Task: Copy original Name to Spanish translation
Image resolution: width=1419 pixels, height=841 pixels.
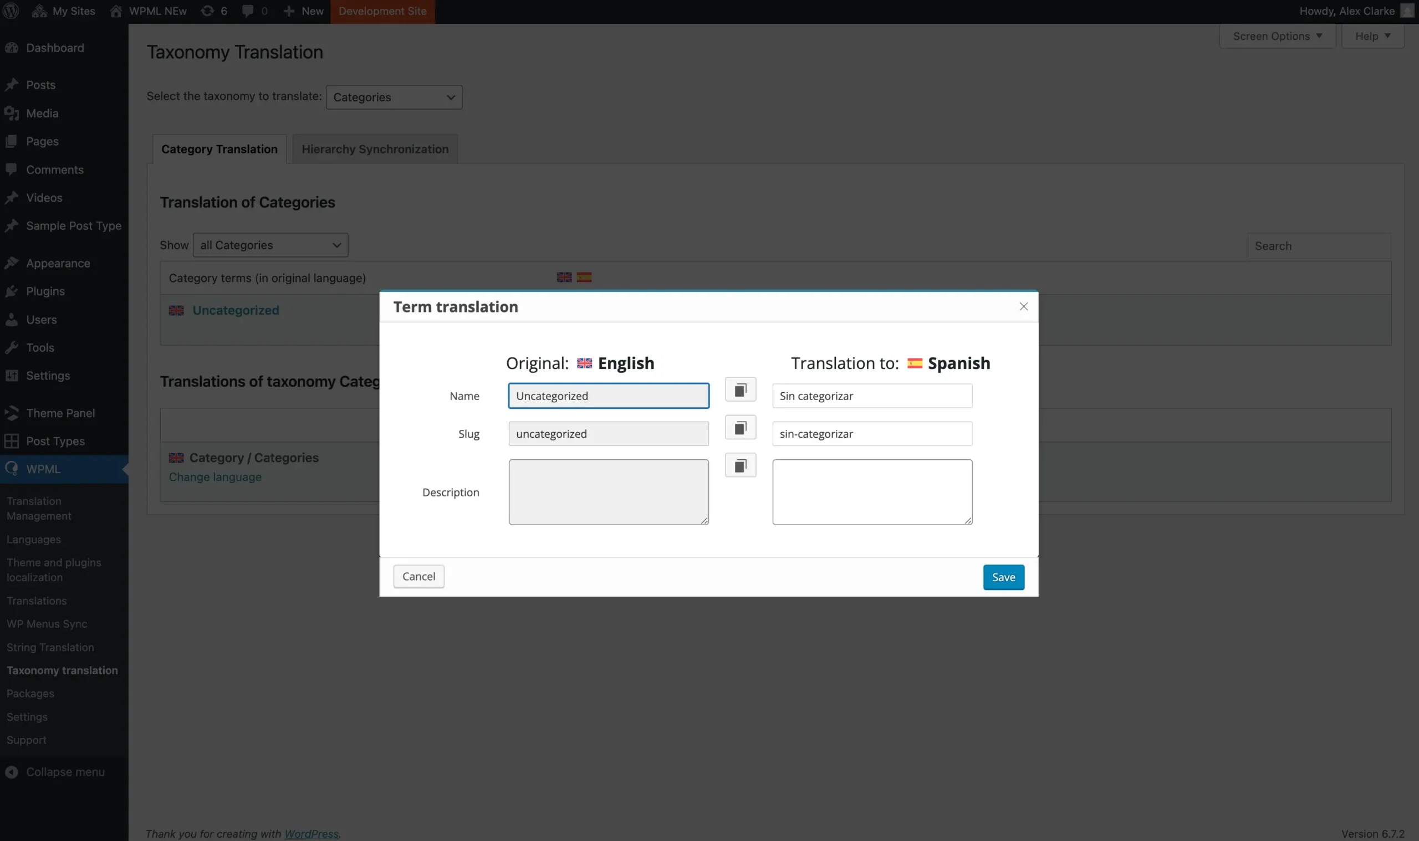Action: point(741,390)
